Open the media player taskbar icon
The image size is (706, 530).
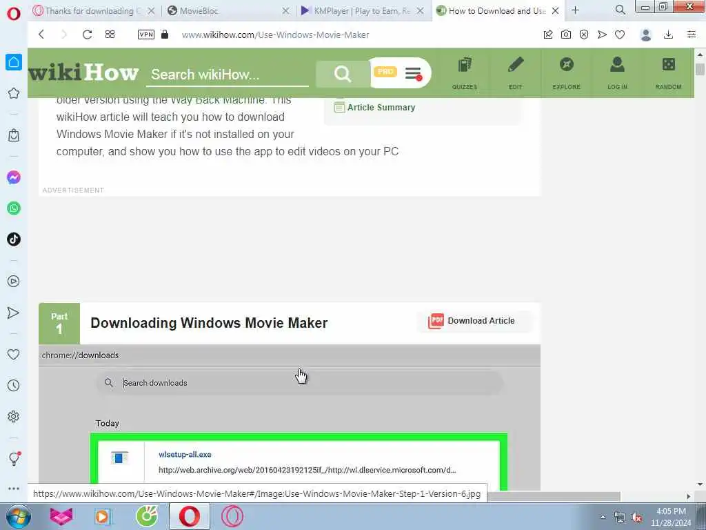tap(102, 516)
